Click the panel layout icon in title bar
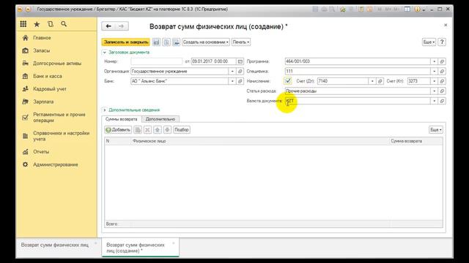Image resolution: width=469 pixels, height=263 pixels. point(407,9)
